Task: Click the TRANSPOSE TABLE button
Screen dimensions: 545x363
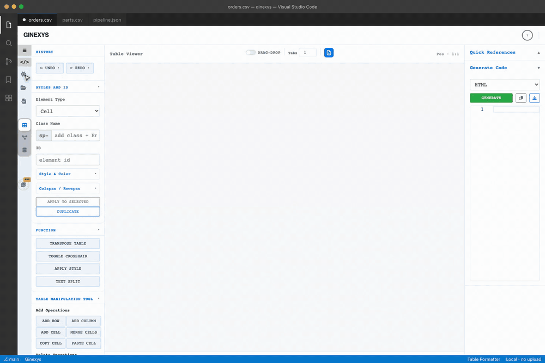Action: pyautogui.click(x=68, y=244)
